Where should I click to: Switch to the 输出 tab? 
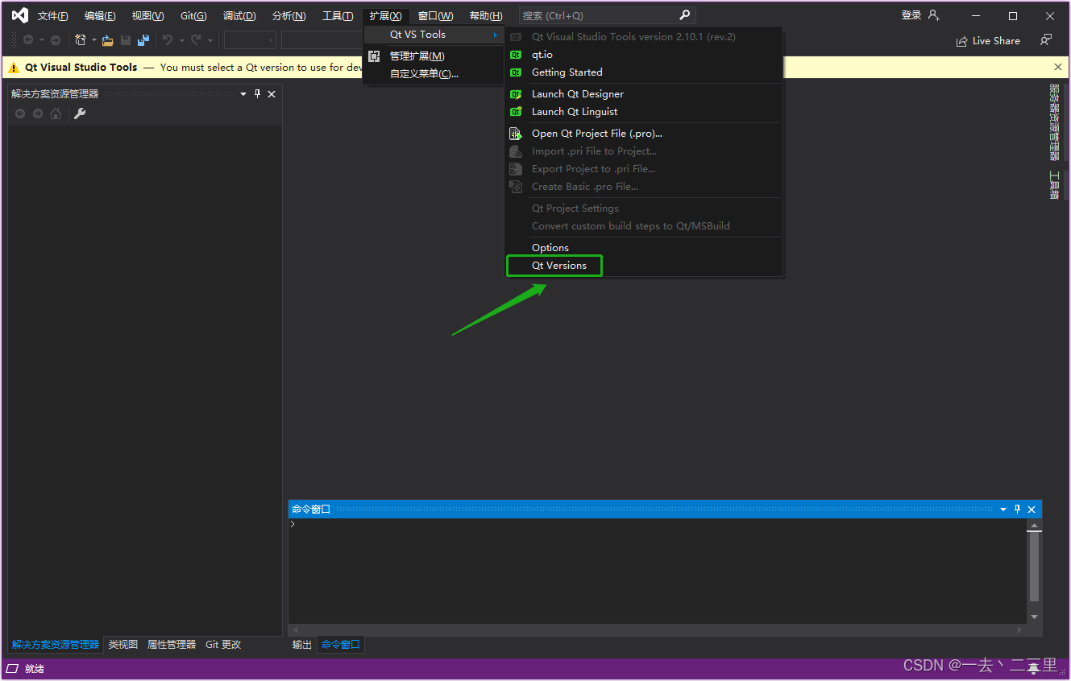(x=302, y=645)
